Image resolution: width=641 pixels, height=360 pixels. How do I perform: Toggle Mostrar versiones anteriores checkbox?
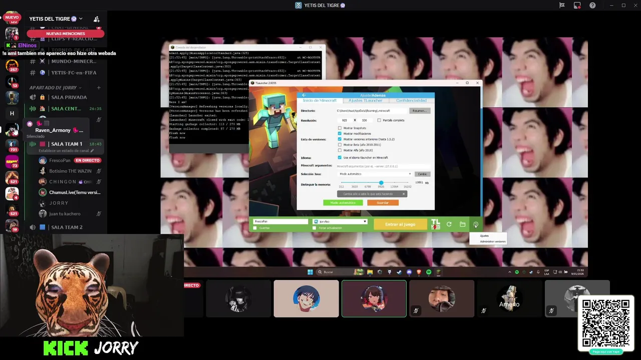coord(340,139)
